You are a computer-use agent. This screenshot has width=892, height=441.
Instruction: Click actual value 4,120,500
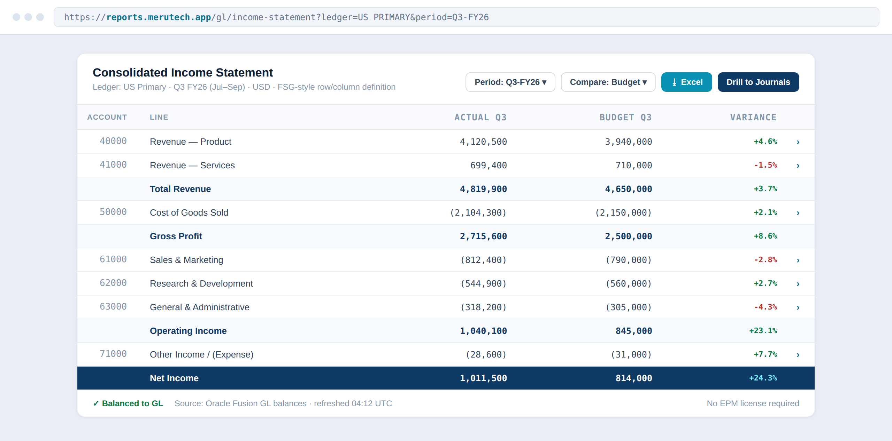483,142
